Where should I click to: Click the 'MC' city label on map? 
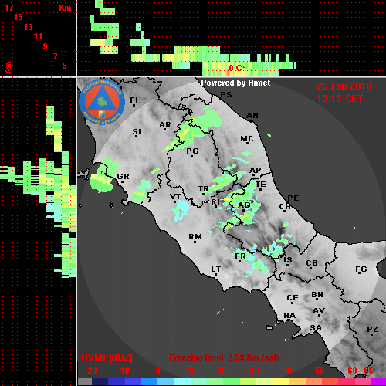click(247, 139)
